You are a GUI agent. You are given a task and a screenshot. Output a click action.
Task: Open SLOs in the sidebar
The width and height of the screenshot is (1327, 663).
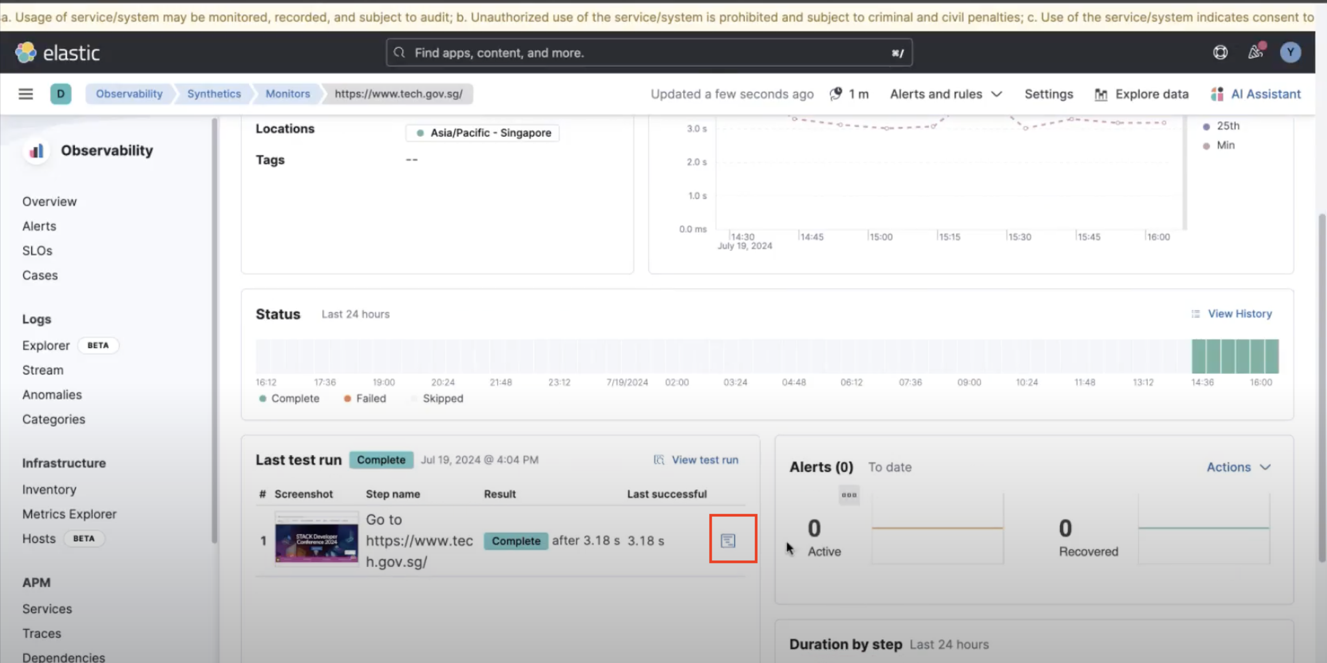(x=37, y=250)
